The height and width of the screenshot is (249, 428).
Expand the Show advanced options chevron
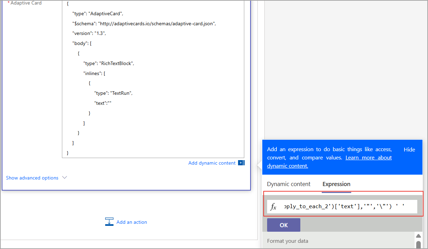click(x=64, y=178)
